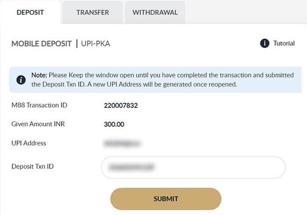Click the info icon in the Note banner

21,80
